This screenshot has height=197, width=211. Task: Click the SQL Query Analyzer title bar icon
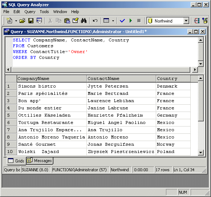(5, 5)
